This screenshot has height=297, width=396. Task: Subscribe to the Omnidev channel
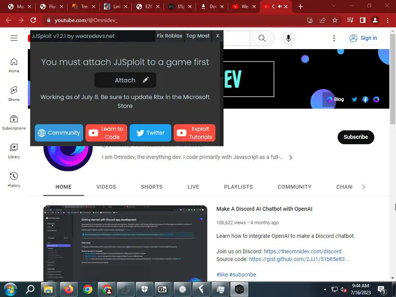[356, 137]
